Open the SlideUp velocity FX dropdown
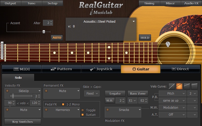202x126 pixels. (39, 91)
